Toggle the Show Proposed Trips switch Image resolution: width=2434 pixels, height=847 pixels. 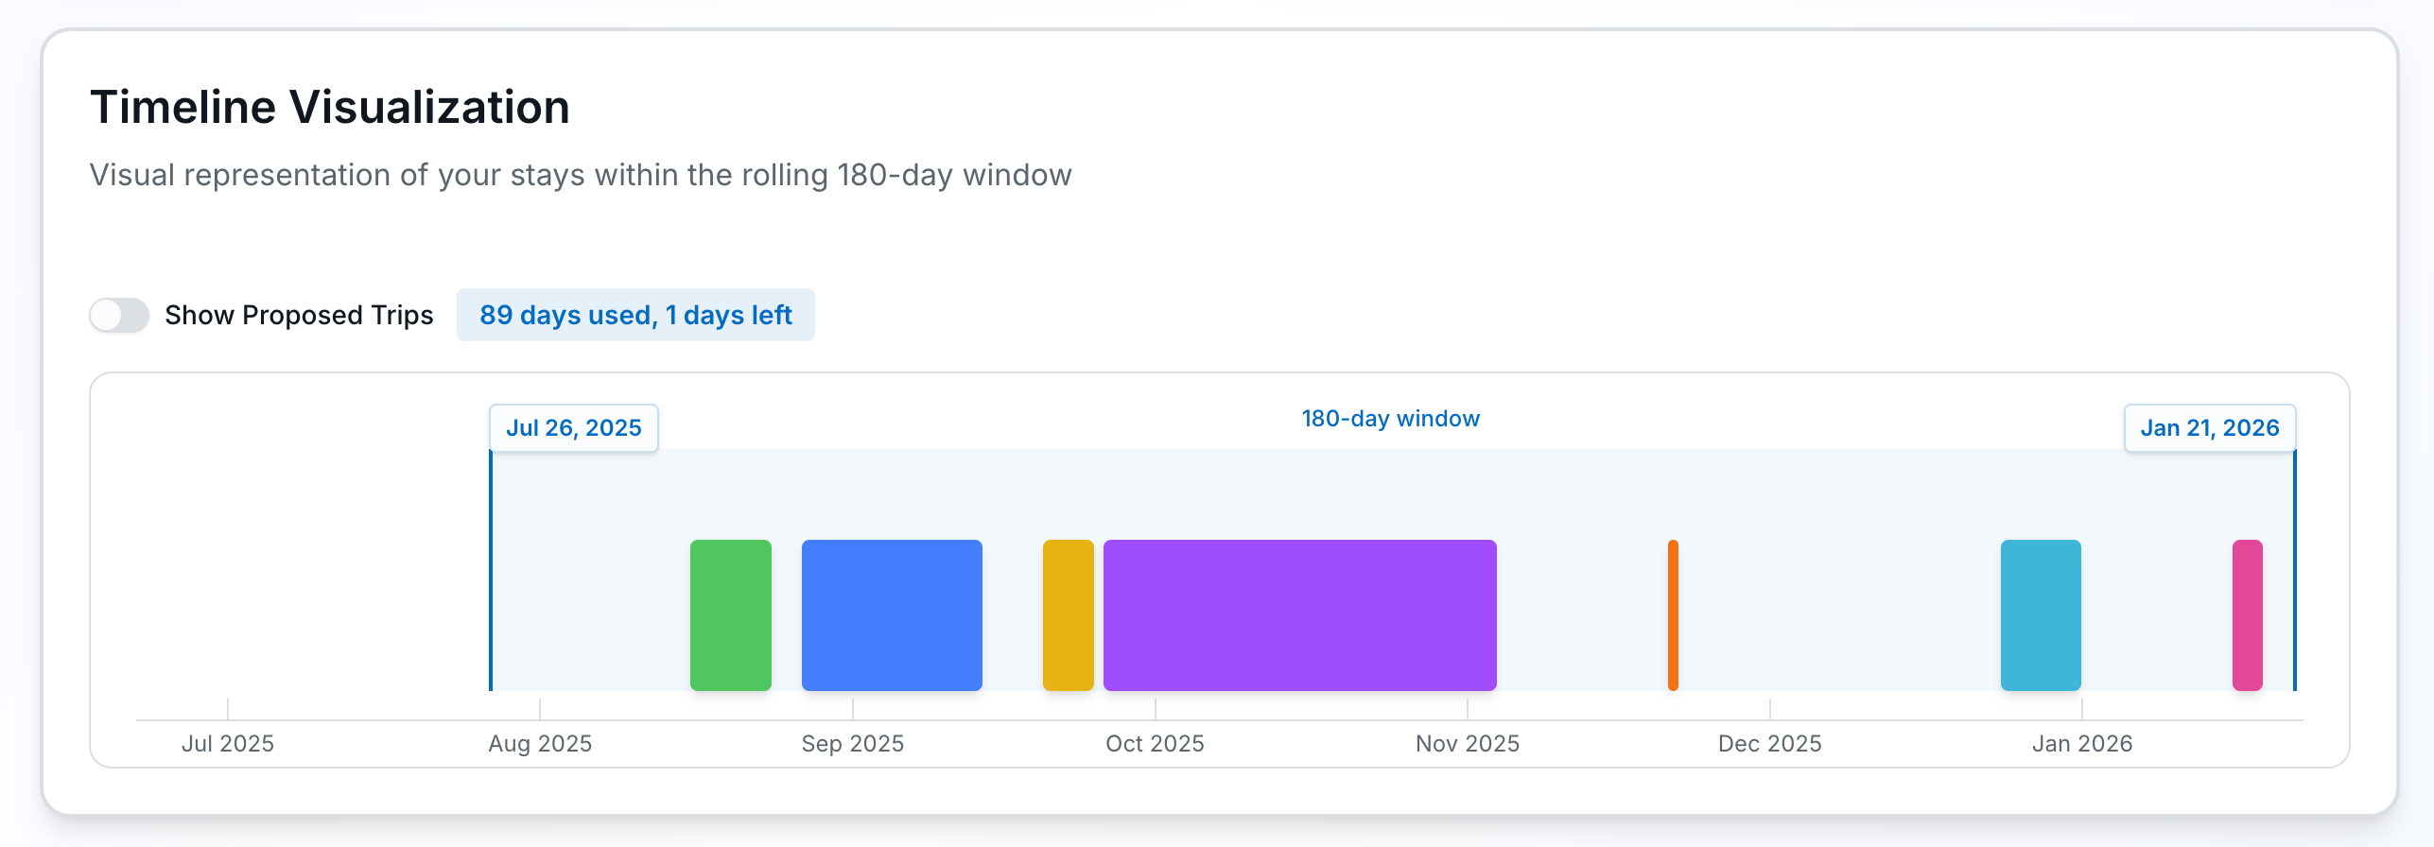[x=119, y=315]
